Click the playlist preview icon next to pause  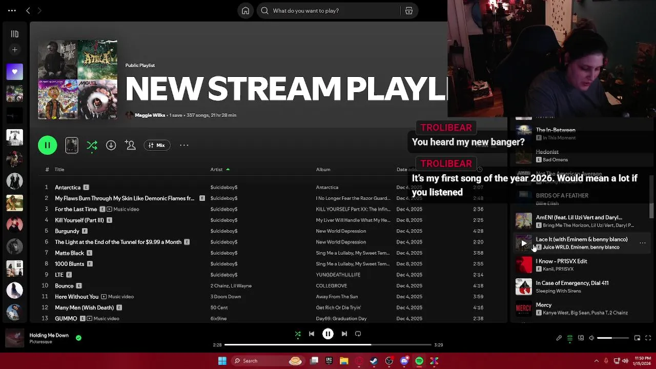click(72, 146)
